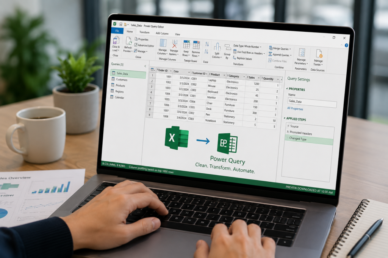
Task: Delete the Promoted Headers step via X icon
Action: (288, 132)
